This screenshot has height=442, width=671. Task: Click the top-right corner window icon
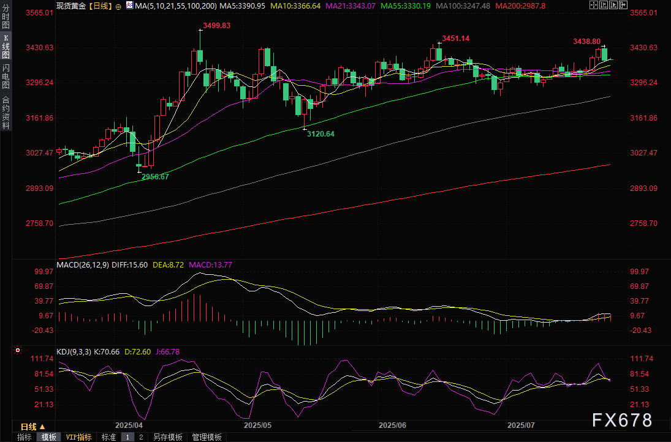(624, 5)
